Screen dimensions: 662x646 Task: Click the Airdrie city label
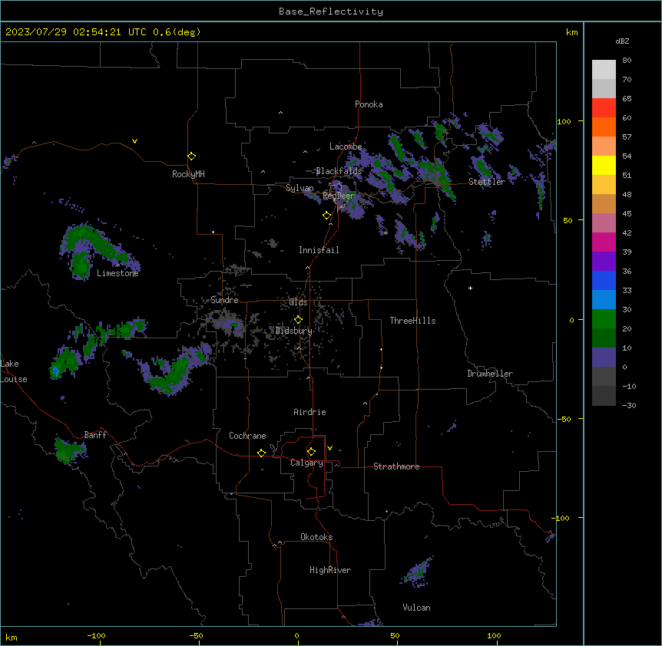(x=309, y=412)
